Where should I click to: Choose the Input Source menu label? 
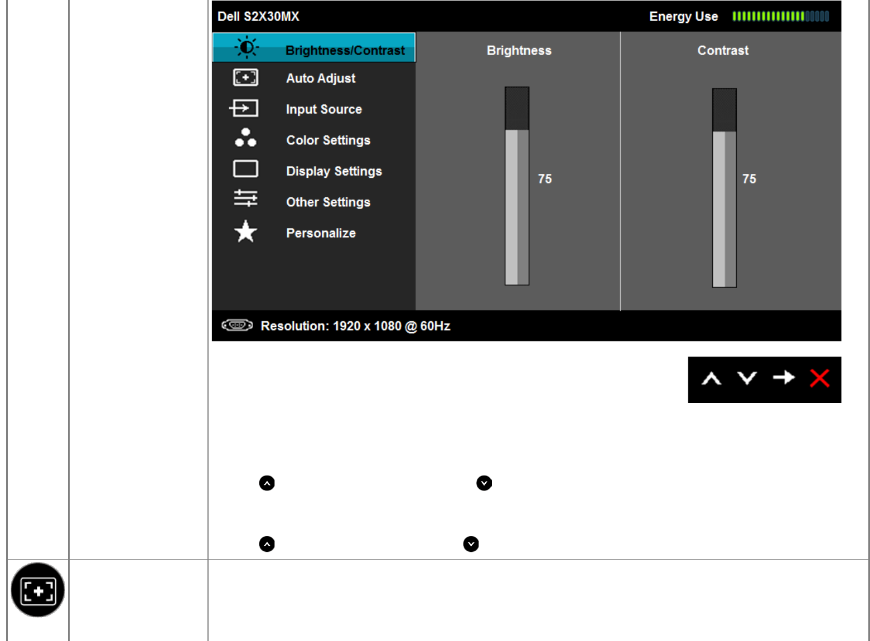[324, 109]
